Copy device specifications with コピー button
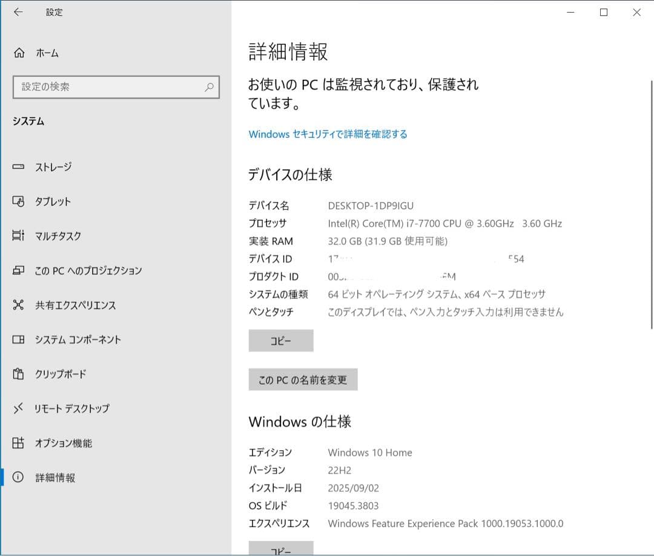 281,341
